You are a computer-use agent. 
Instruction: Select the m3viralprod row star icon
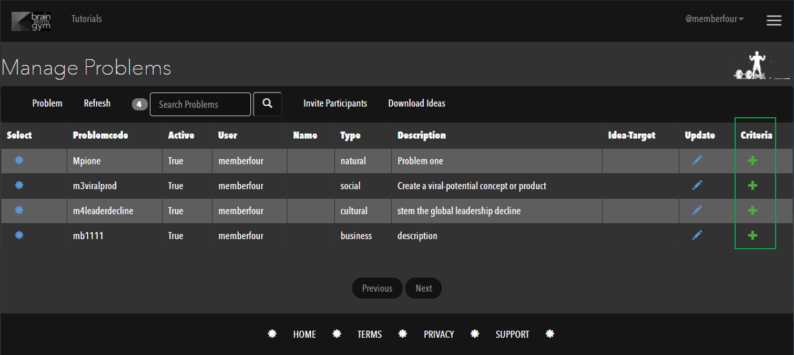(x=19, y=185)
